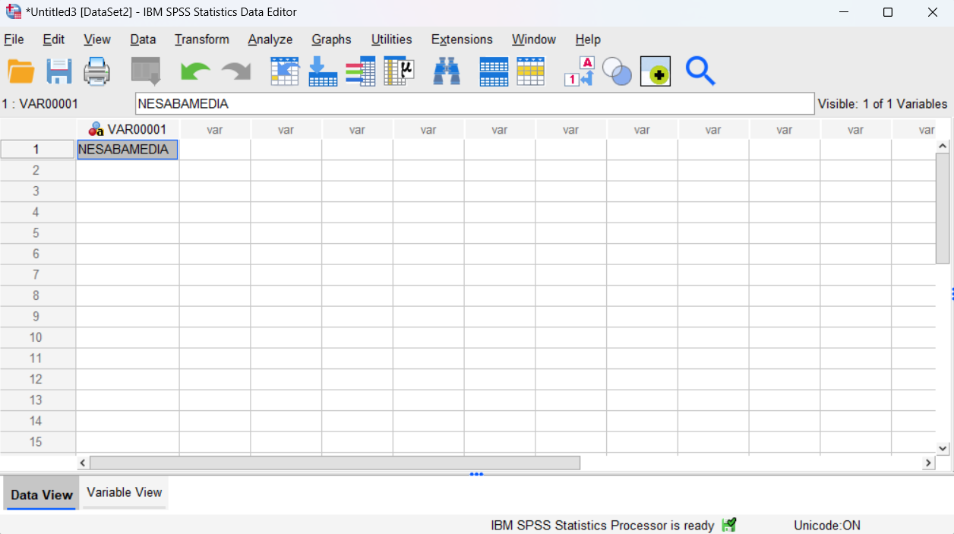This screenshot has width=954, height=534.
Task: Open the Find dialog via binoculars icon
Action: [x=447, y=71]
